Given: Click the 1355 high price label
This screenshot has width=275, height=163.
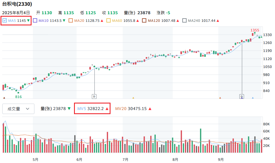Looking at the screenshot, I should pos(255,30).
